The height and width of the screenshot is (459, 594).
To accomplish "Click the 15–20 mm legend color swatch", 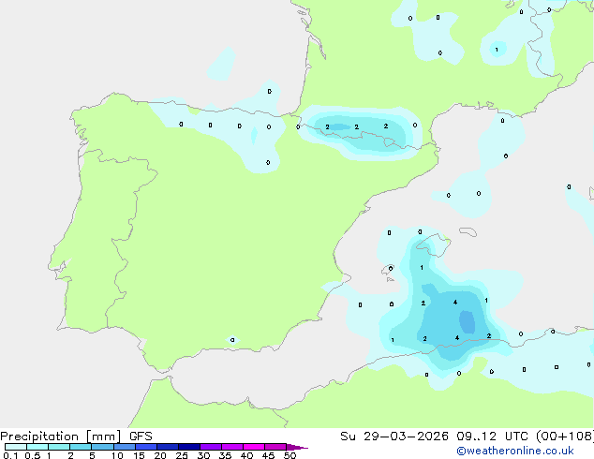I will click(x=145, y=447).
